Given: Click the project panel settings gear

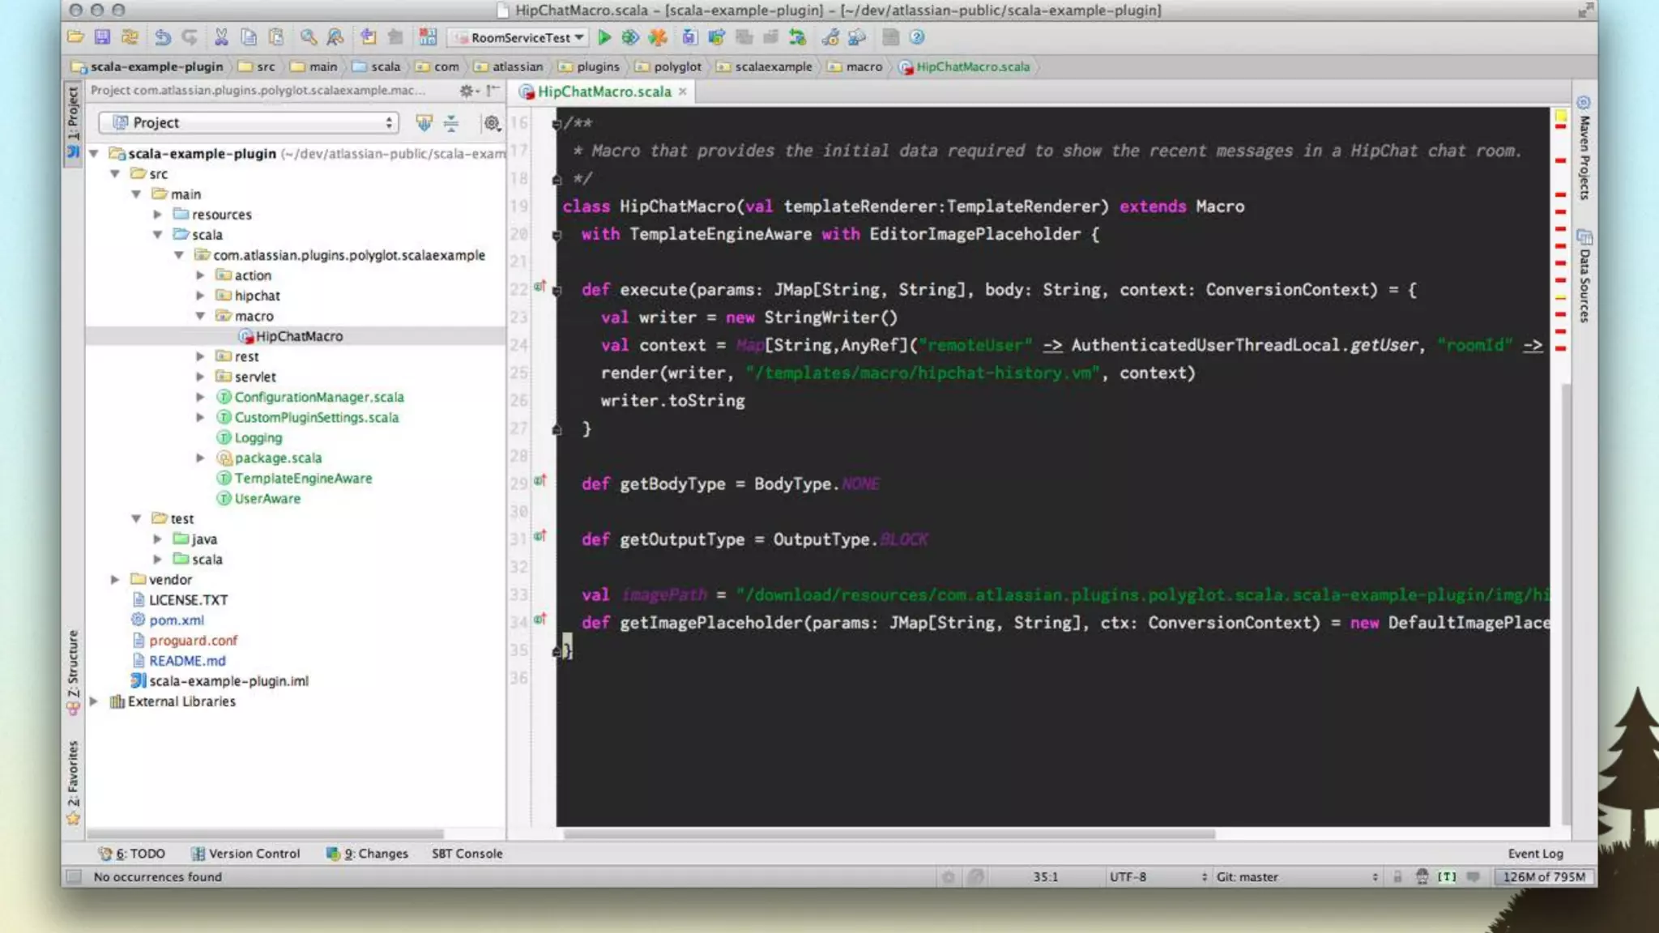Looking at the screenshot, I should 491,123.
